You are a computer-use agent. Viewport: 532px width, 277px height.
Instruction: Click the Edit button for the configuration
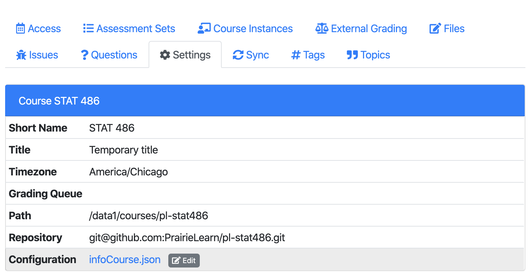(x=184, y=261)
